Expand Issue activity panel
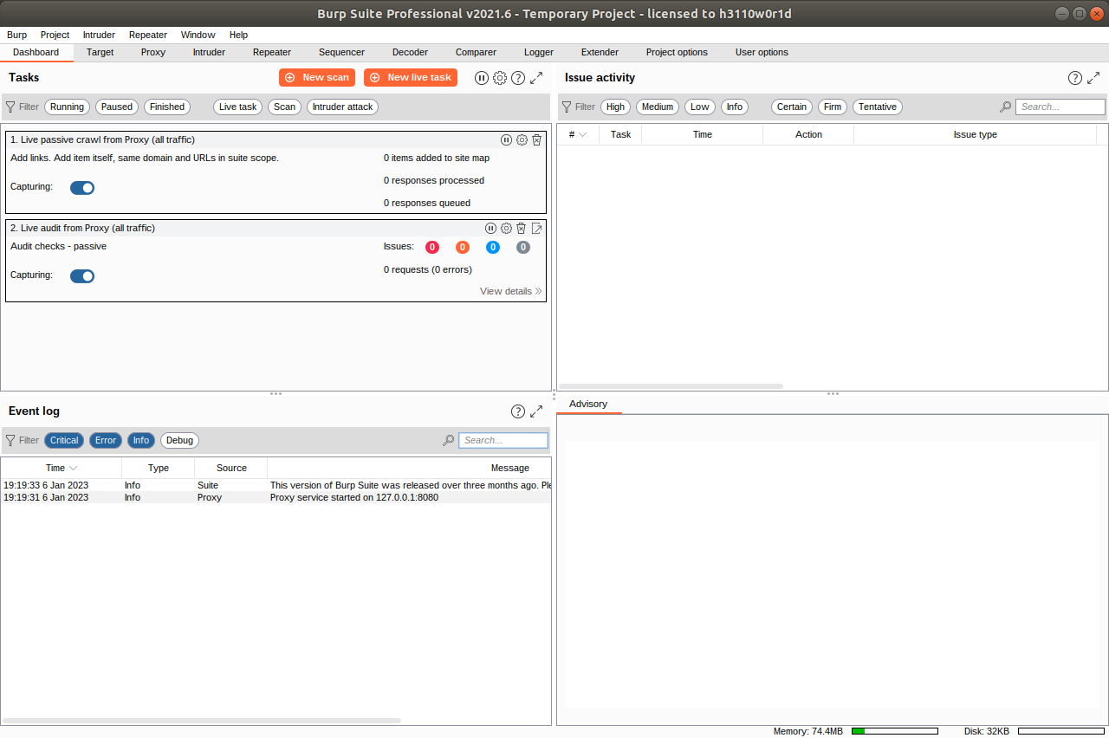Viewport: 1109px width, 738px height. tap(1093, 78)
